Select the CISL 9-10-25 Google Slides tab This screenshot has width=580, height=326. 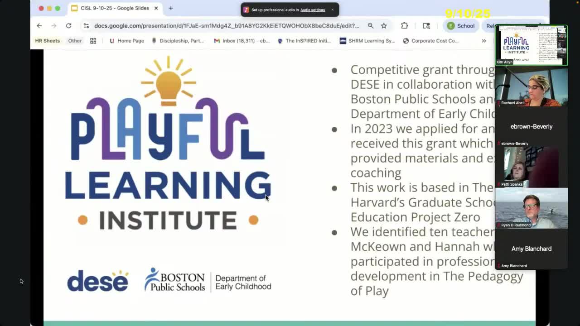(113, 8)
